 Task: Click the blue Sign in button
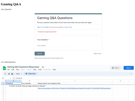[128, 68]
